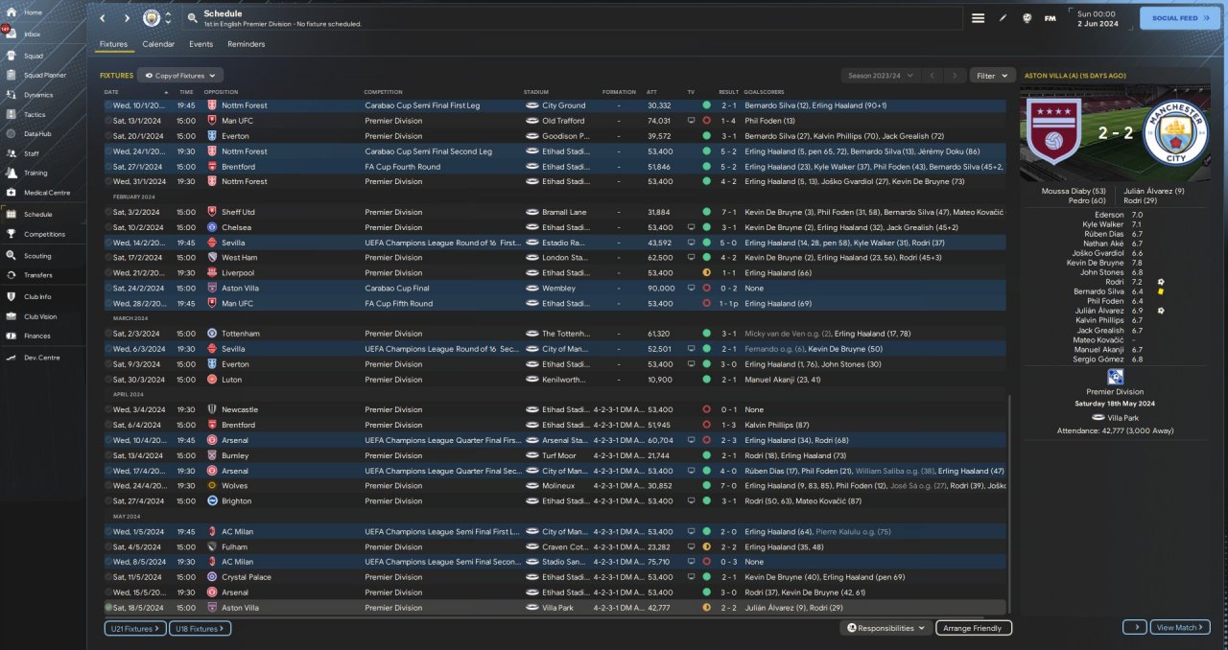1228x650 pixels.
Task: Switch to the Calendar tab
Action: click(x=158, y=44)
